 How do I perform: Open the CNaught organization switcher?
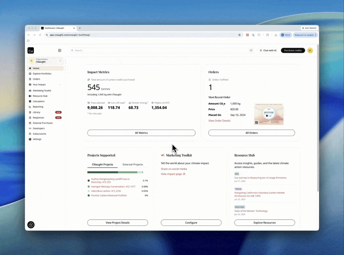pyautogui.click(x=46, y=61)
